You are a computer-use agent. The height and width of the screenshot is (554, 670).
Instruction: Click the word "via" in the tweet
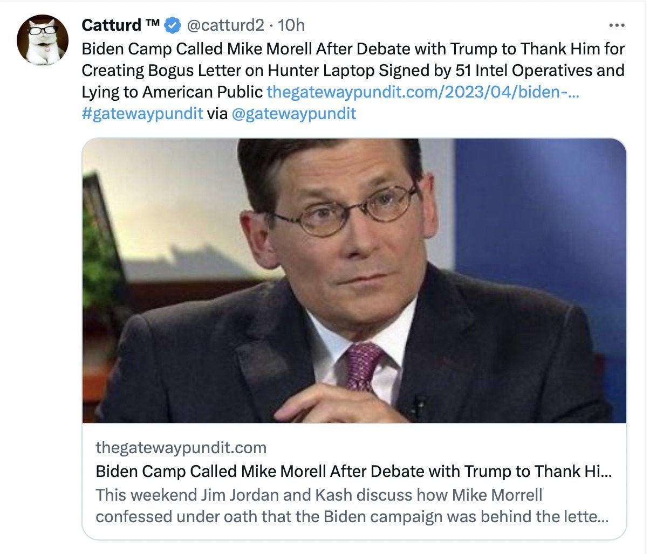pyautogui.click(x=217, y=113)
